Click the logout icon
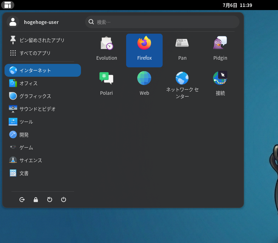This screenshot has height=243, width=278. (22, 200)
